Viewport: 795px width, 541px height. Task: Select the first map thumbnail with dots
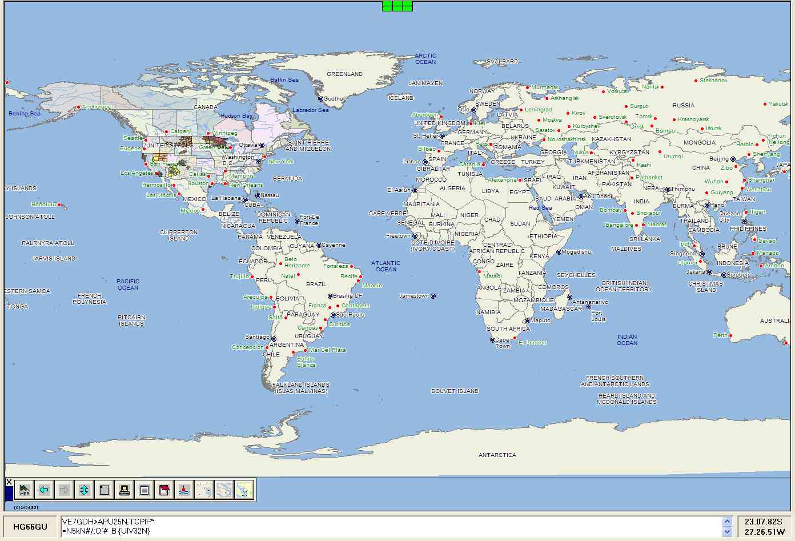coord(204,490)
